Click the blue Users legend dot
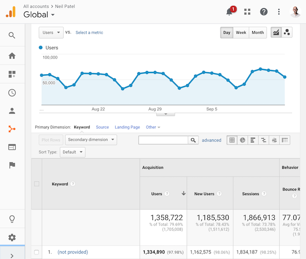Image resolution: width=306 pixels, height=259 pixels. click(41, 47)
